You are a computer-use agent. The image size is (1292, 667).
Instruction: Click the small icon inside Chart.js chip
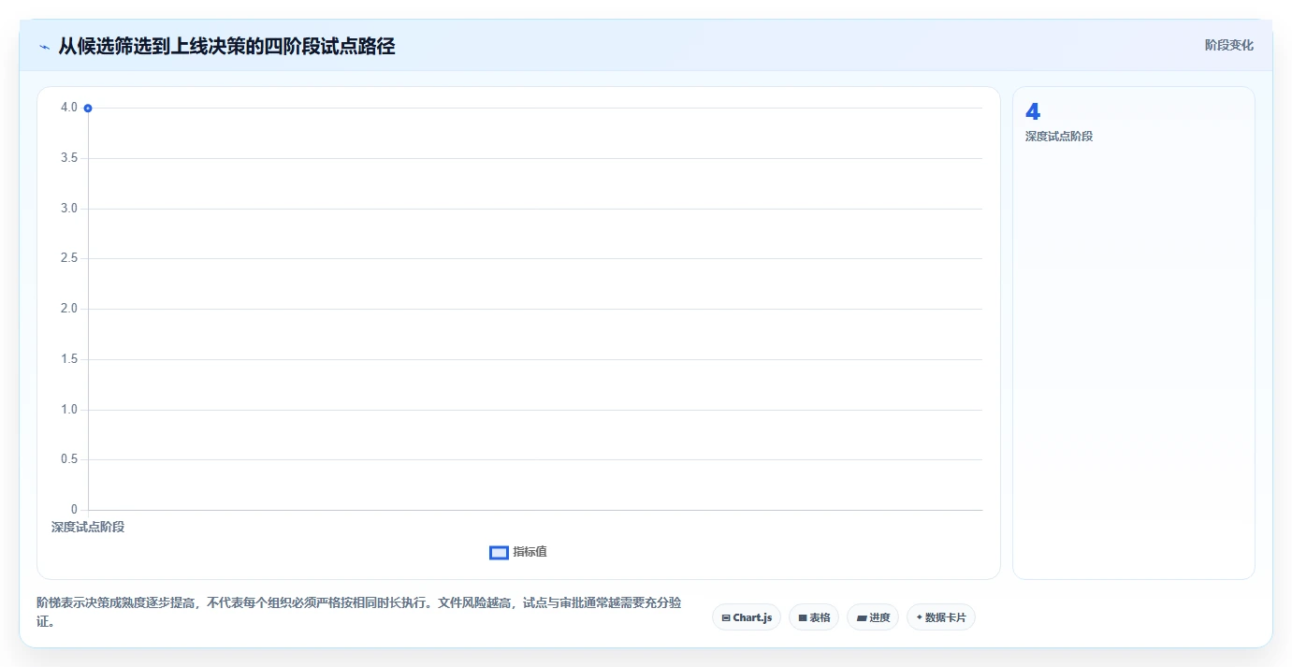[x=726, y=617]
